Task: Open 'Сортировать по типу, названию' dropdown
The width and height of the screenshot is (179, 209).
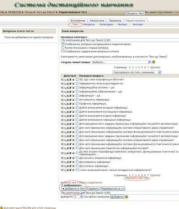Action: (137, 72)
